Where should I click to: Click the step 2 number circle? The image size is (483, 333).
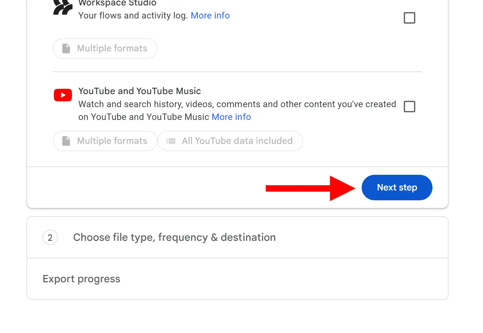point(50,238)
